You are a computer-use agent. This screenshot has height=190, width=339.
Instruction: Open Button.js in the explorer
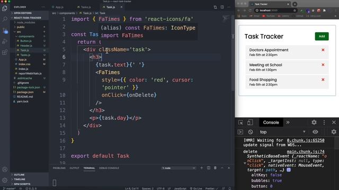[26, 41]
